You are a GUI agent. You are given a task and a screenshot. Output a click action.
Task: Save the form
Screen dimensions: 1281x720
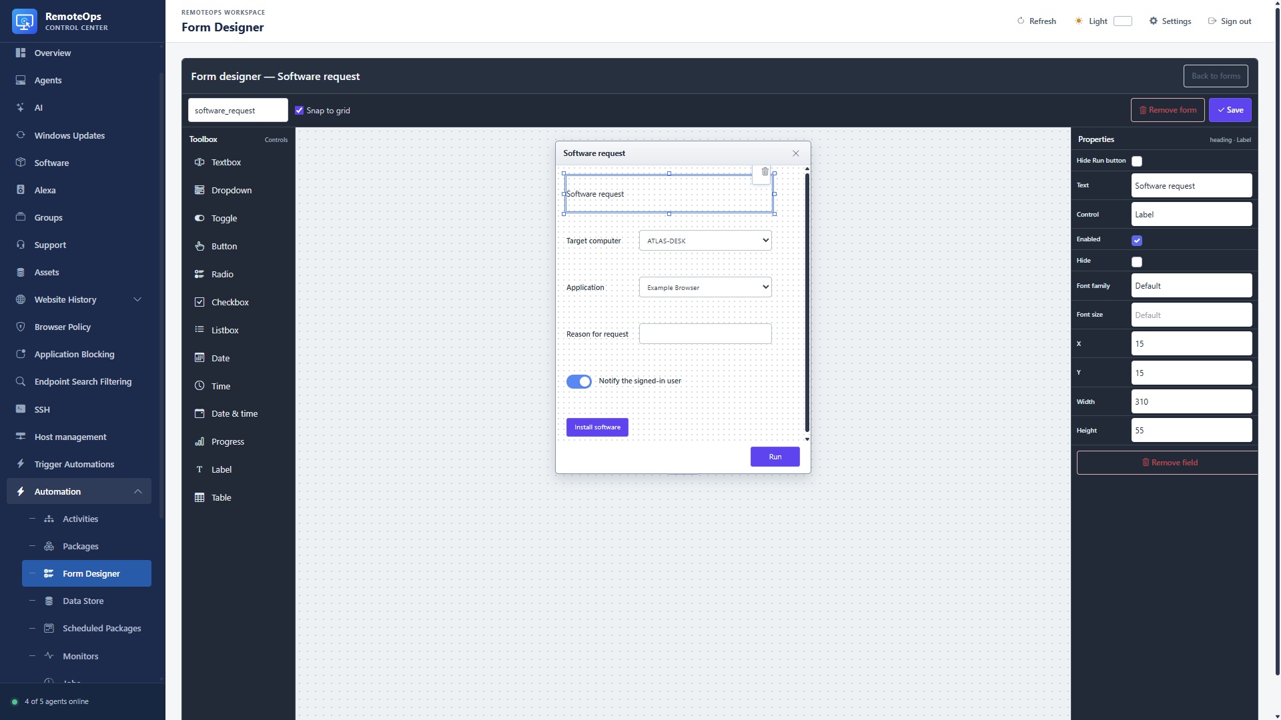pos(1230,110)
